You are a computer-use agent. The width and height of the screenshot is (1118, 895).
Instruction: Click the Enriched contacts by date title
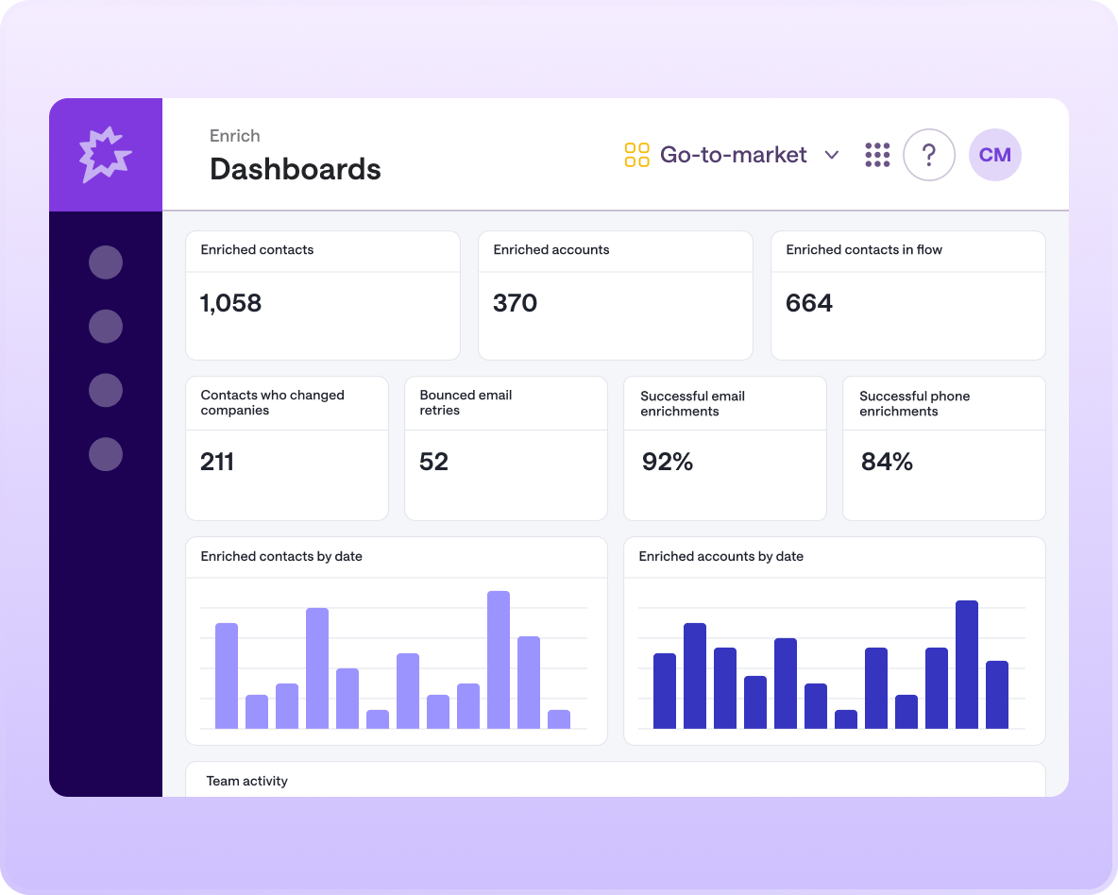click(x=281, y=556)
